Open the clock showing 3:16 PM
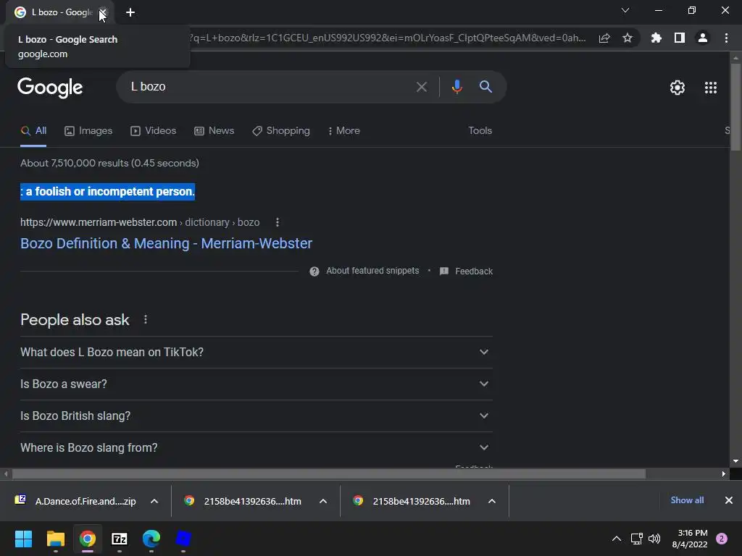This screenshot has width=742, height=556. (690, 539)
